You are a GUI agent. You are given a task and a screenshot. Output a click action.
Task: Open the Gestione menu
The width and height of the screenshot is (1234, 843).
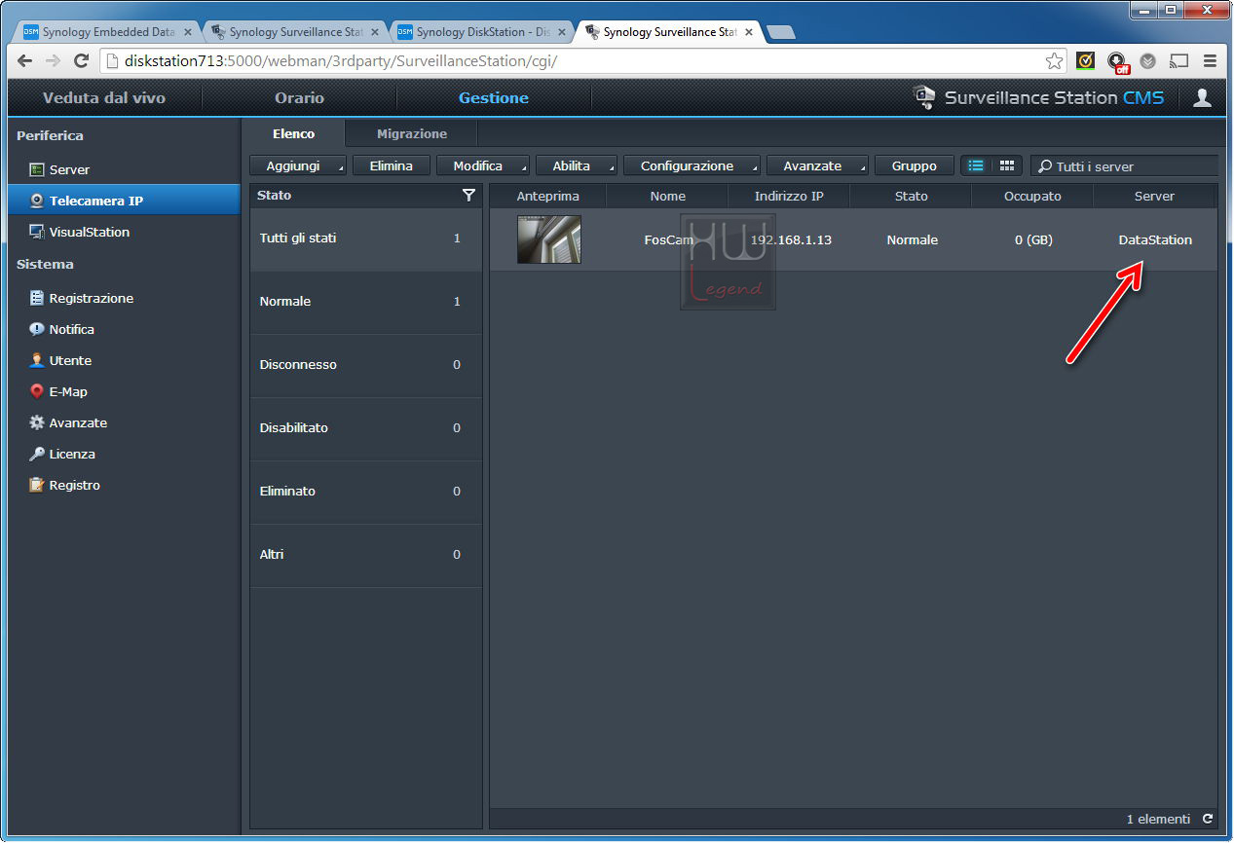[494, 97]
